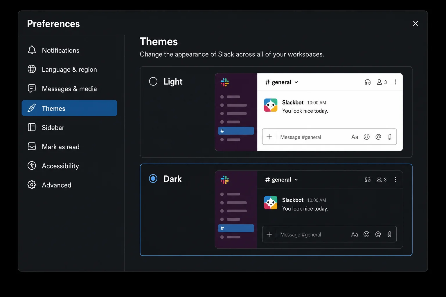Open the Sidebar preferences section
This screenshot has height=297, width=446.
[x=69, y=127]
